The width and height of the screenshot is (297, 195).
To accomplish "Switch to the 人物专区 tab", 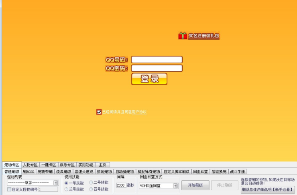I will [30, 165].
